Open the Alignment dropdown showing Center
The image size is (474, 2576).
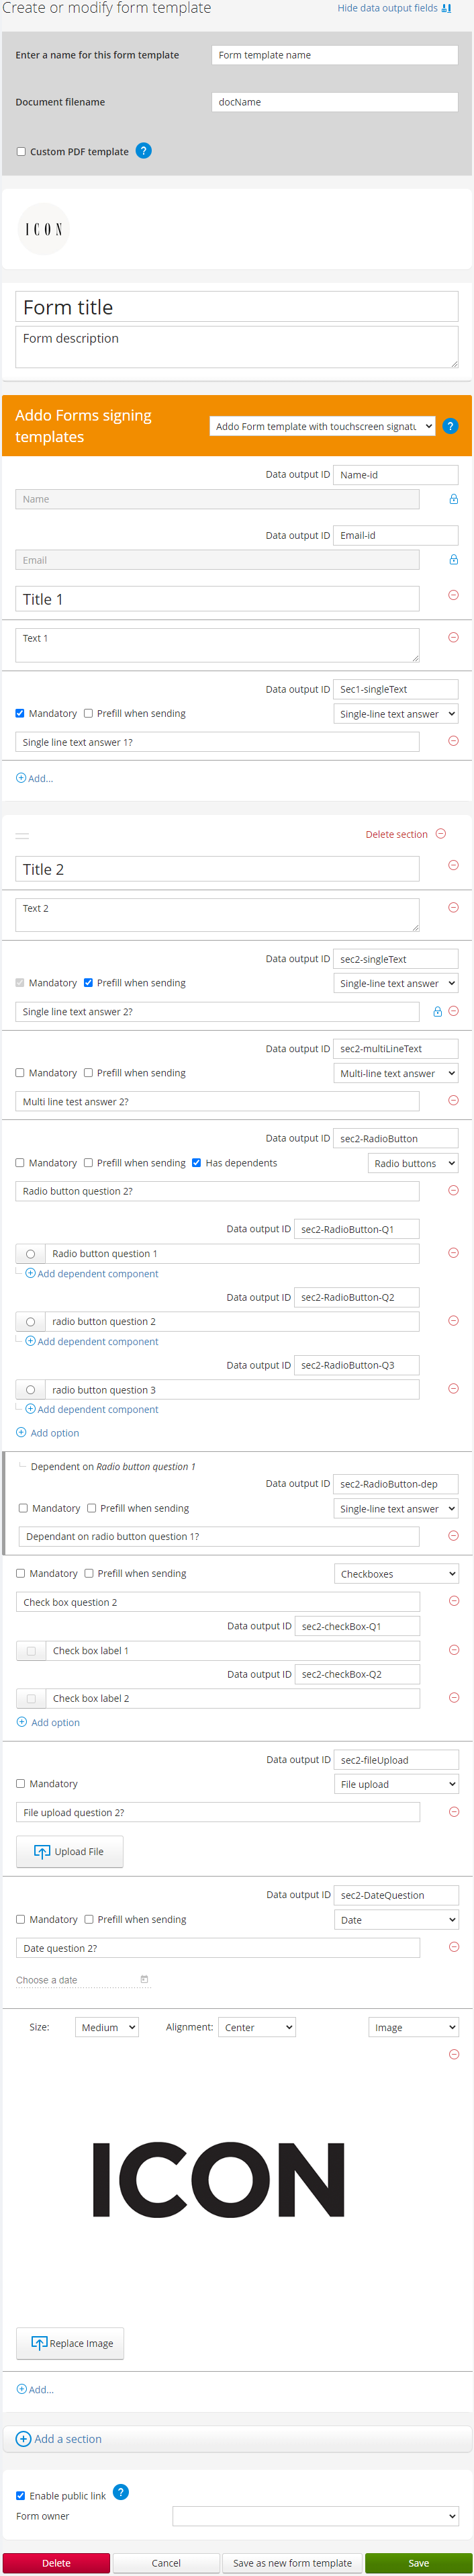pyautogui.click(x=257, y=2027)
